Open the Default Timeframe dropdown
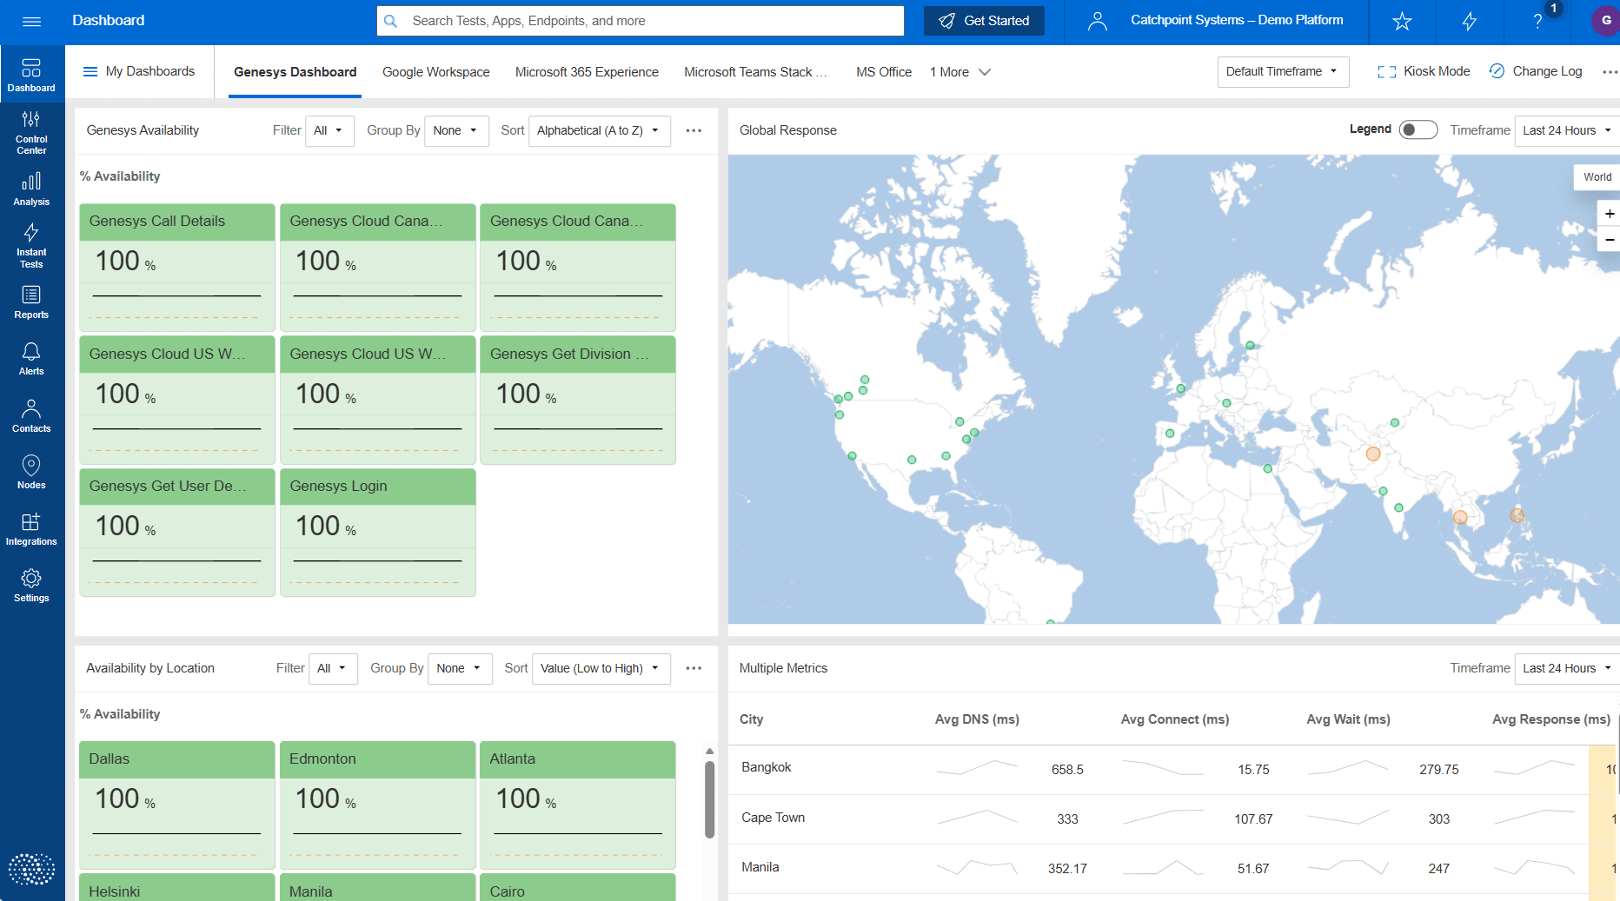The image size is (1620, 901). click(1283, 71)
